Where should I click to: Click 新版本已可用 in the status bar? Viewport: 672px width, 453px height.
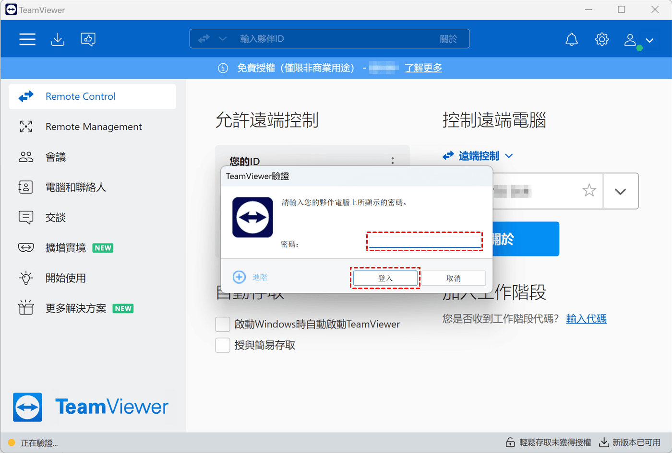636,442
